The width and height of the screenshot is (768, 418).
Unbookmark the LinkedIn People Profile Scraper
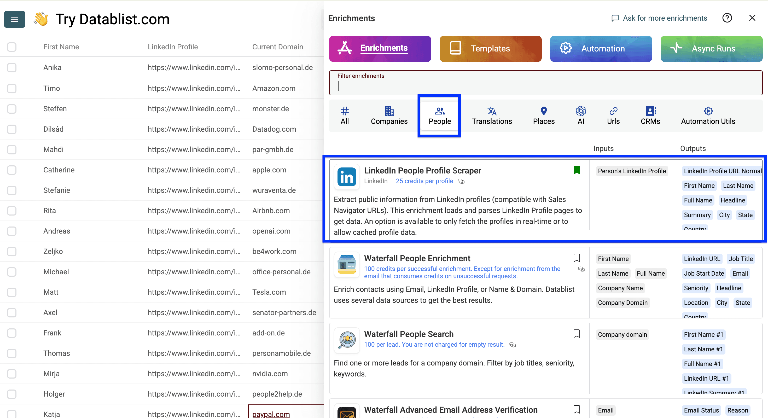577,170
